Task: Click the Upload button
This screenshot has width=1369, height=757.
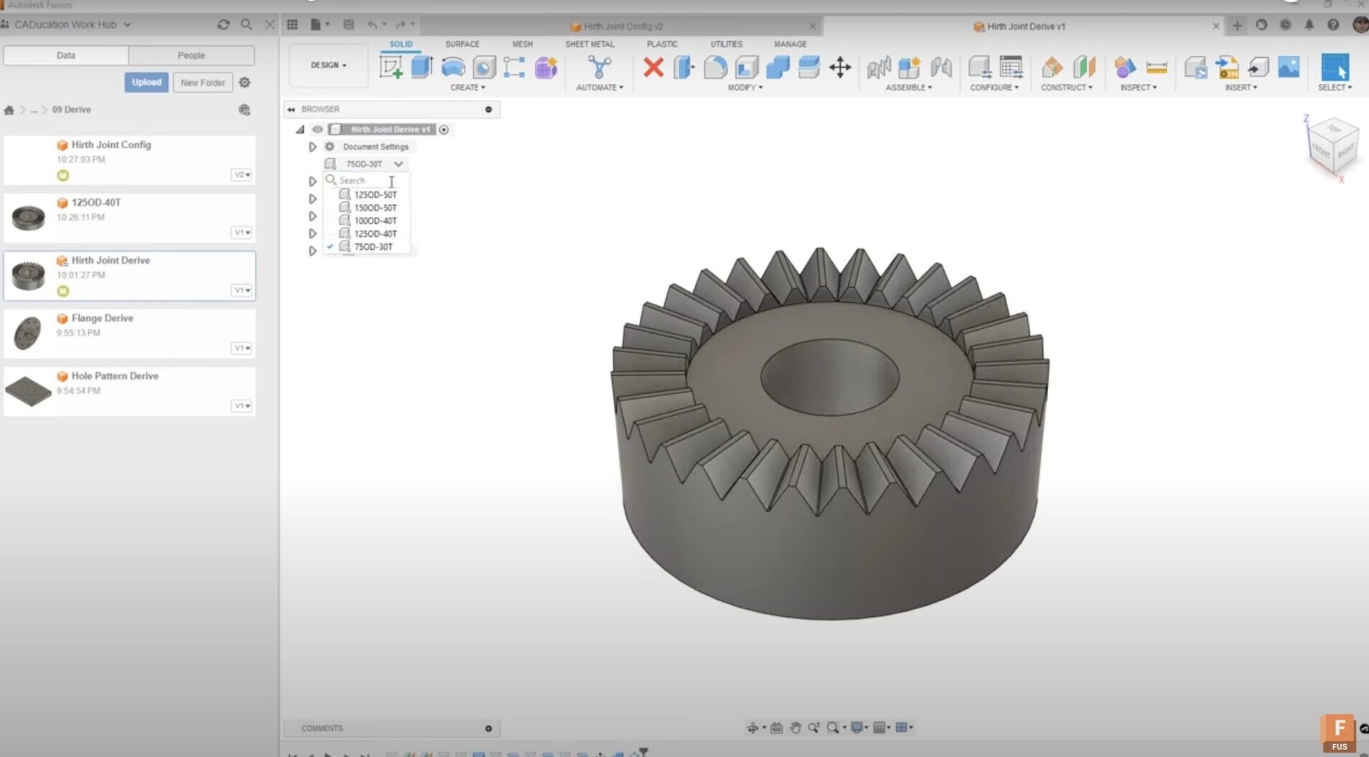Action: [146, 83]
